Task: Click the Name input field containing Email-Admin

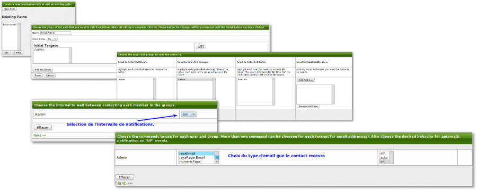Action: point(55,33)
